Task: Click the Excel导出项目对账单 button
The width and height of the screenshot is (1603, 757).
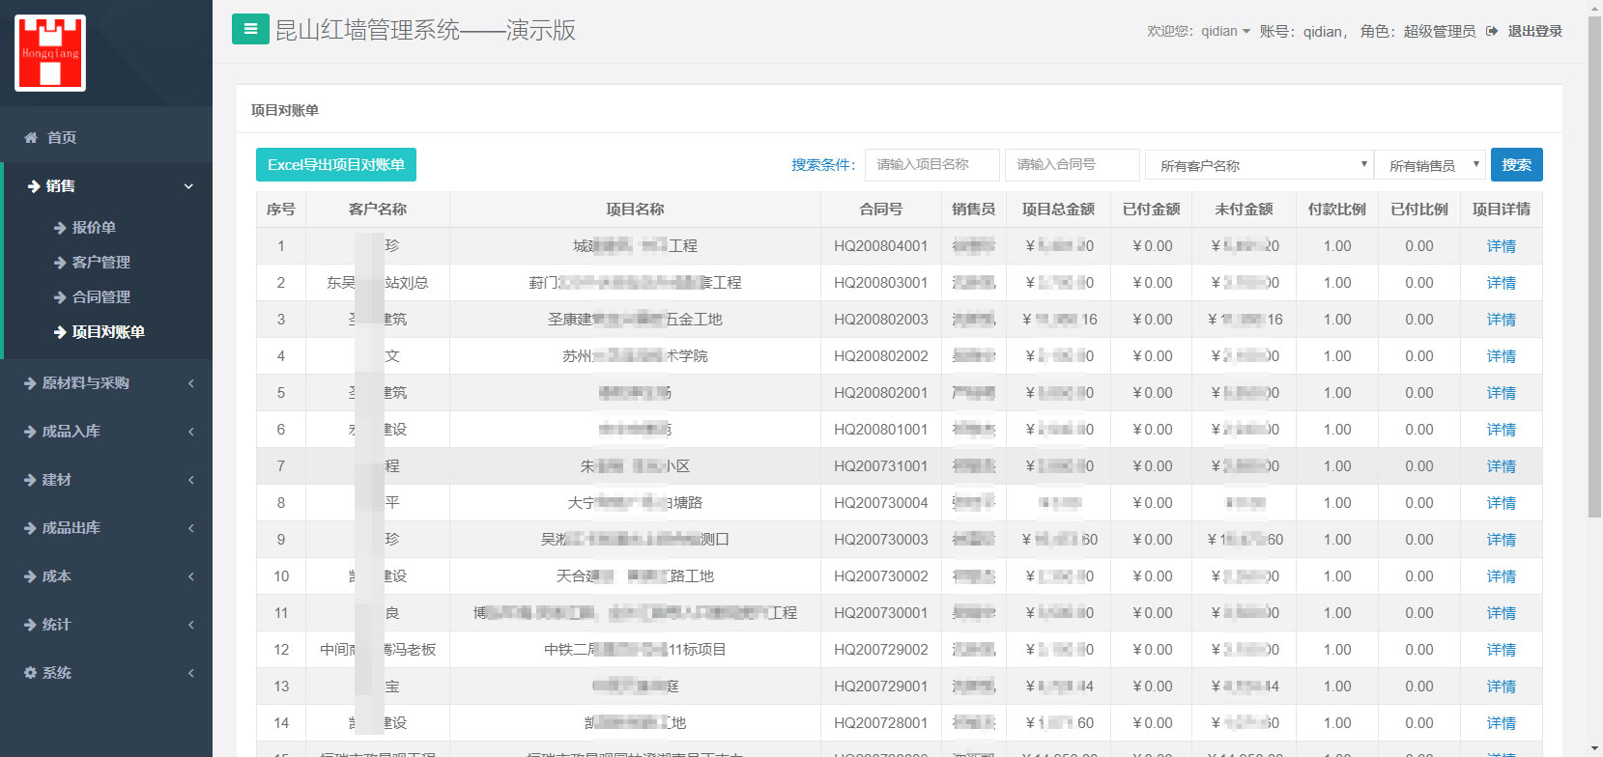Action: 336,165
